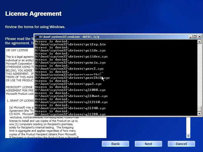Click the Back button

click(x=115, y=144)
